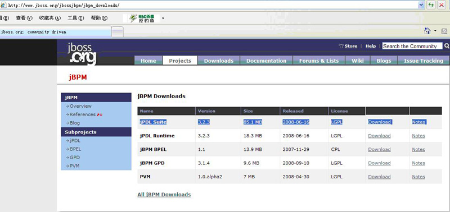The width and height of the screenshot is (450, 212).
Task: View Notes for jBPM GPD
Action: [418, 163]
